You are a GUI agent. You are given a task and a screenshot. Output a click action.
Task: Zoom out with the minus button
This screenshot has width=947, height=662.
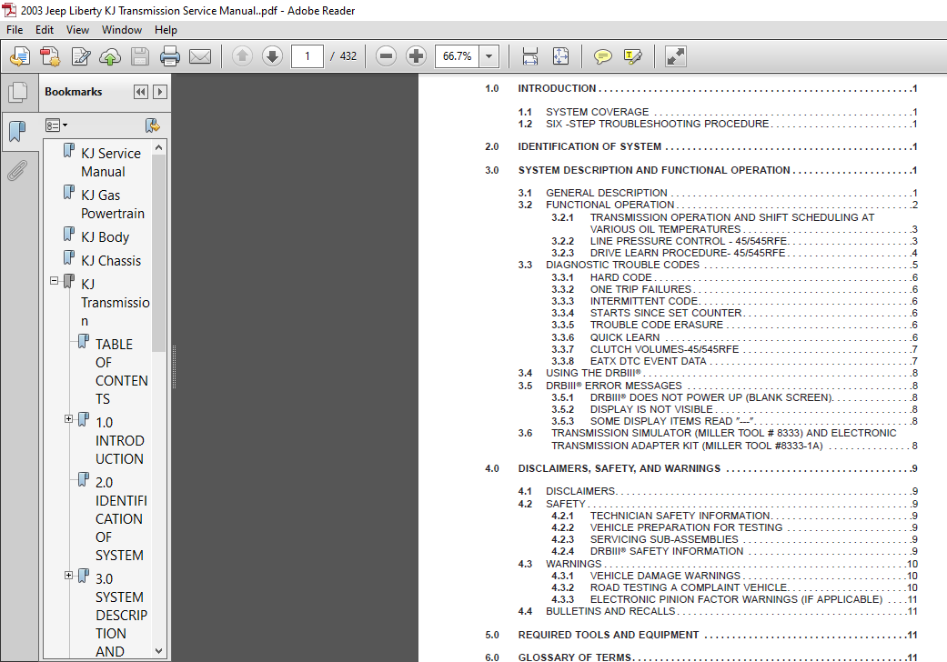tap(386, 56)
